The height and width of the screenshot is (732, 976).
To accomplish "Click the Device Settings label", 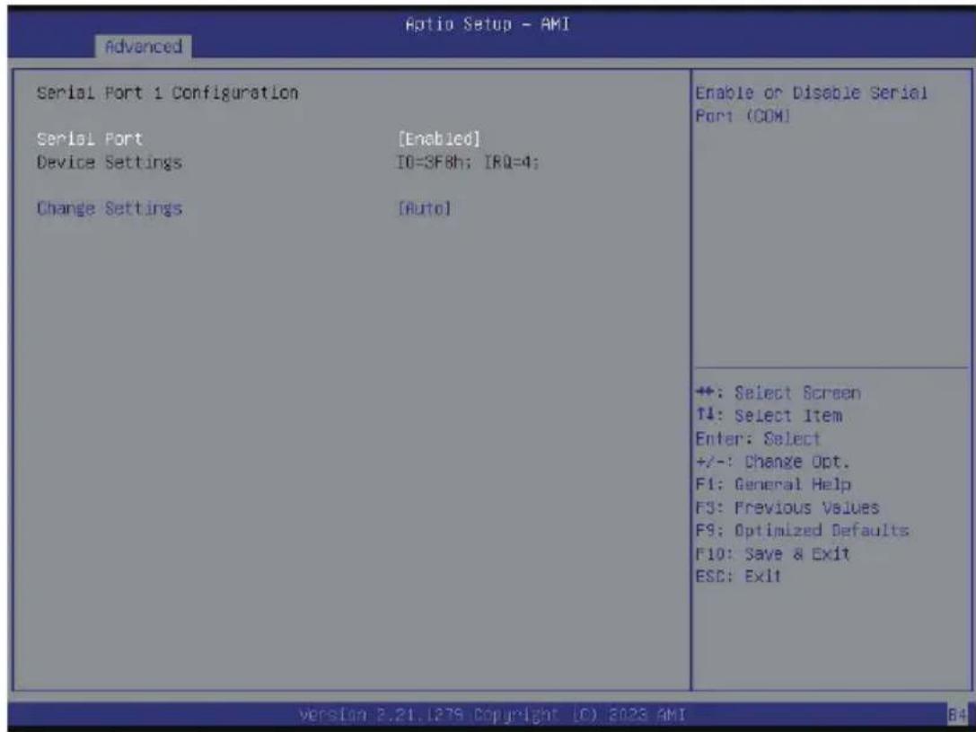I will coord(110,163).
